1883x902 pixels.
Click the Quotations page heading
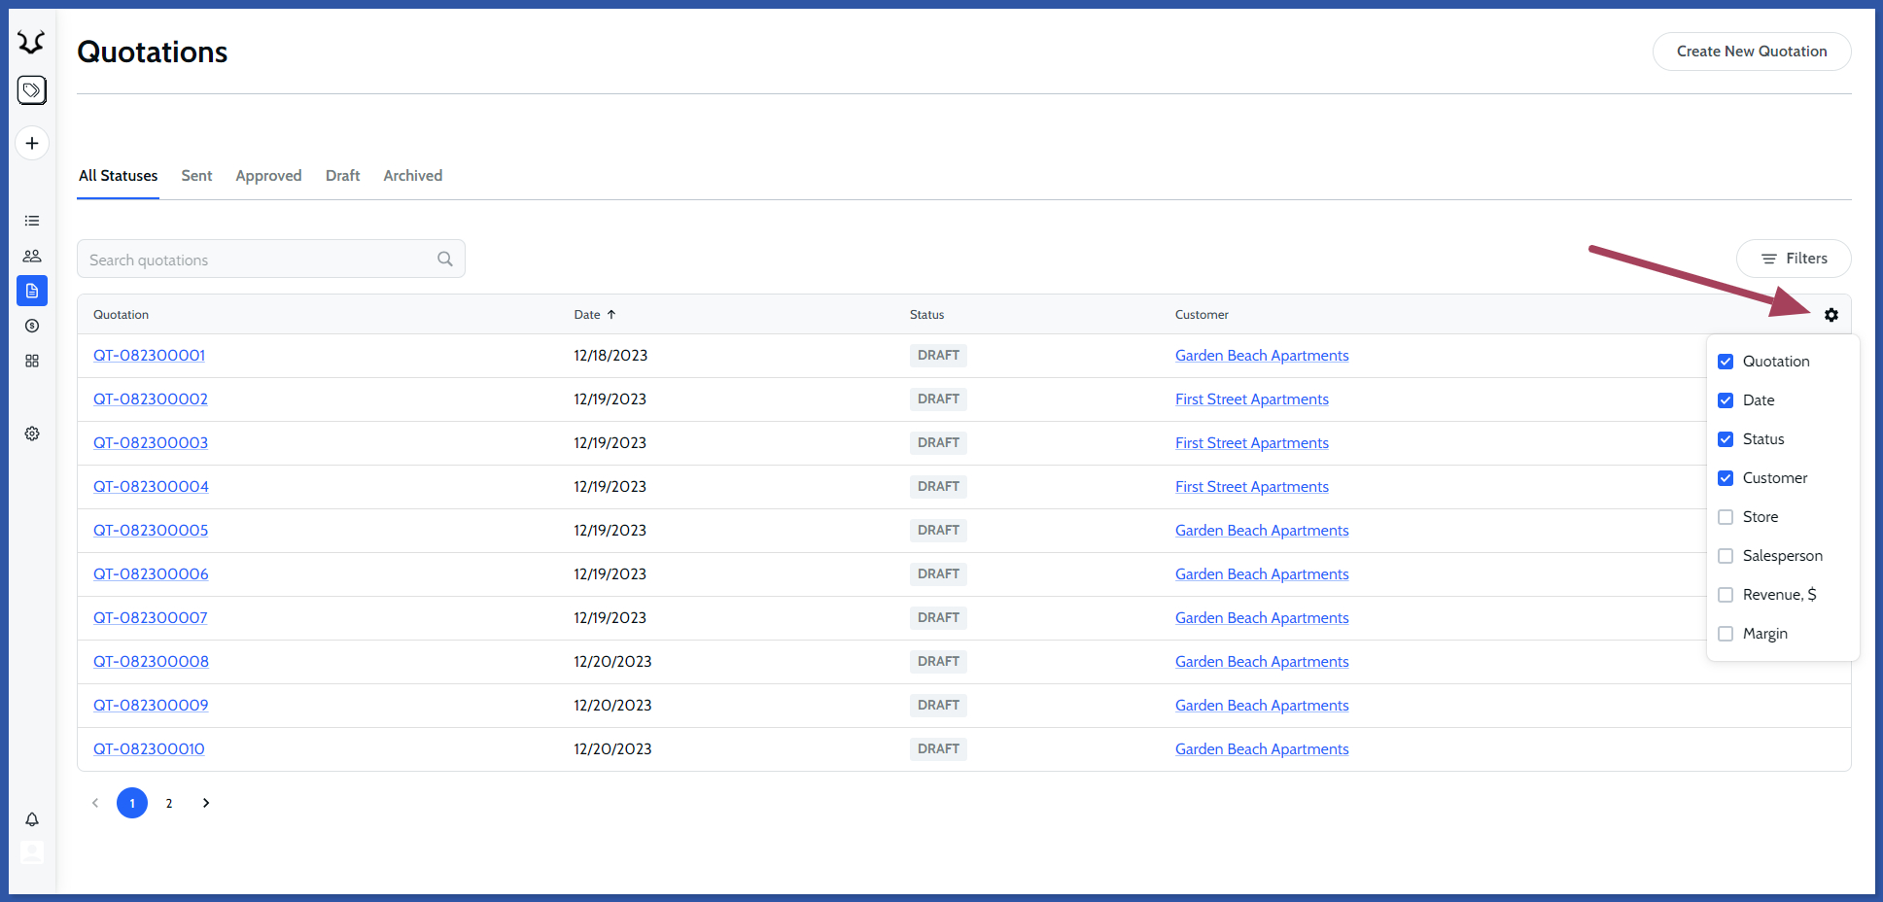tap(153, 52)
